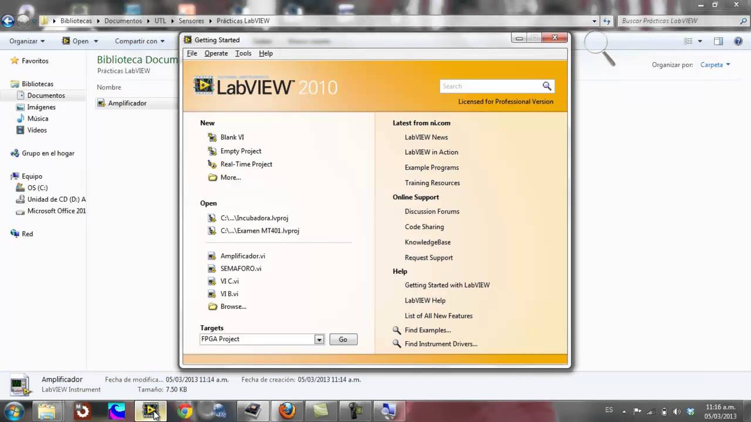Viewport: 751px width, 422px height.
Task: Open recent project Examen MT401.lvproj
Action: coord(259,231)
